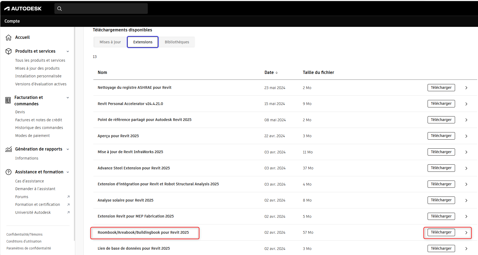Click the Génération de rapports chart icon
The width and height of the screenshot is (478, 255).
point(9,149)
